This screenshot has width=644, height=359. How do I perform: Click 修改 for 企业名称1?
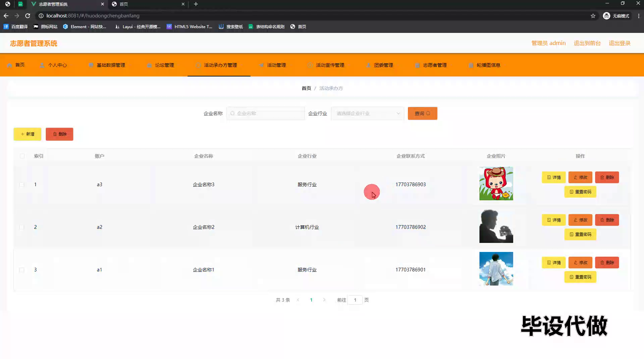[580, 263]
